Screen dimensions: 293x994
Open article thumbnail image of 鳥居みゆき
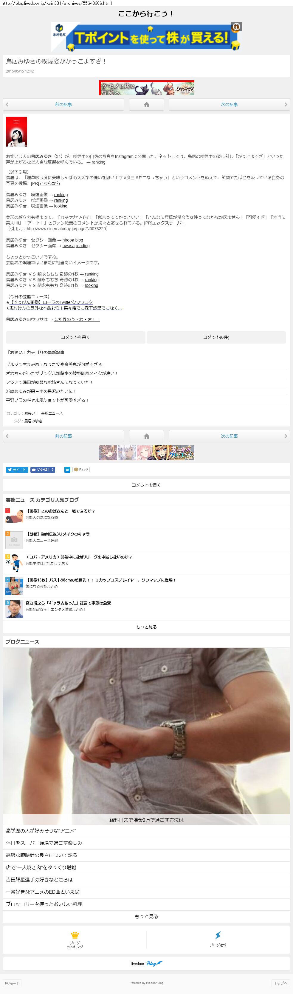[17, 132]
